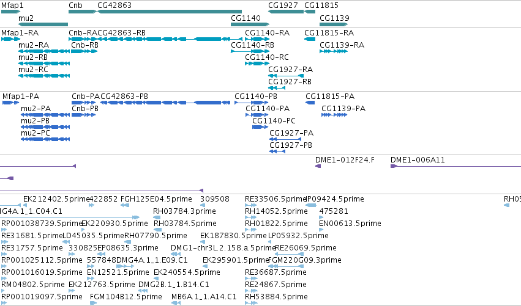521x306 pixels.
Task: Select protein CG1927-PA
Action: pos(285,140)
